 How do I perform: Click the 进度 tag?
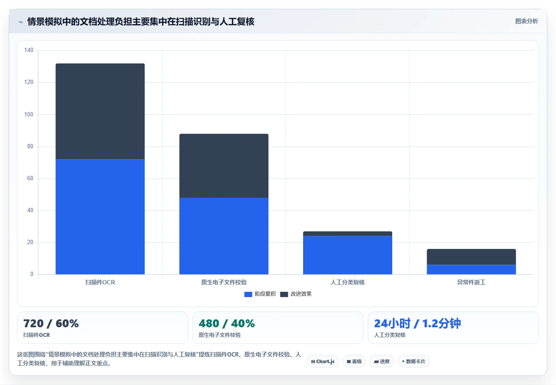[x=382, y=361]
